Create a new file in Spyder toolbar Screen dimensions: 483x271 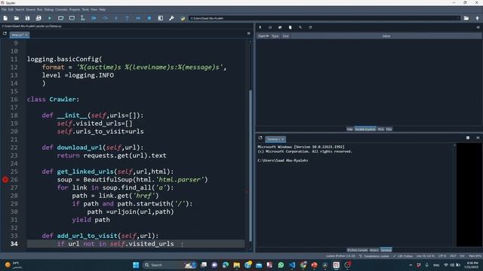[x=5, y=18]
